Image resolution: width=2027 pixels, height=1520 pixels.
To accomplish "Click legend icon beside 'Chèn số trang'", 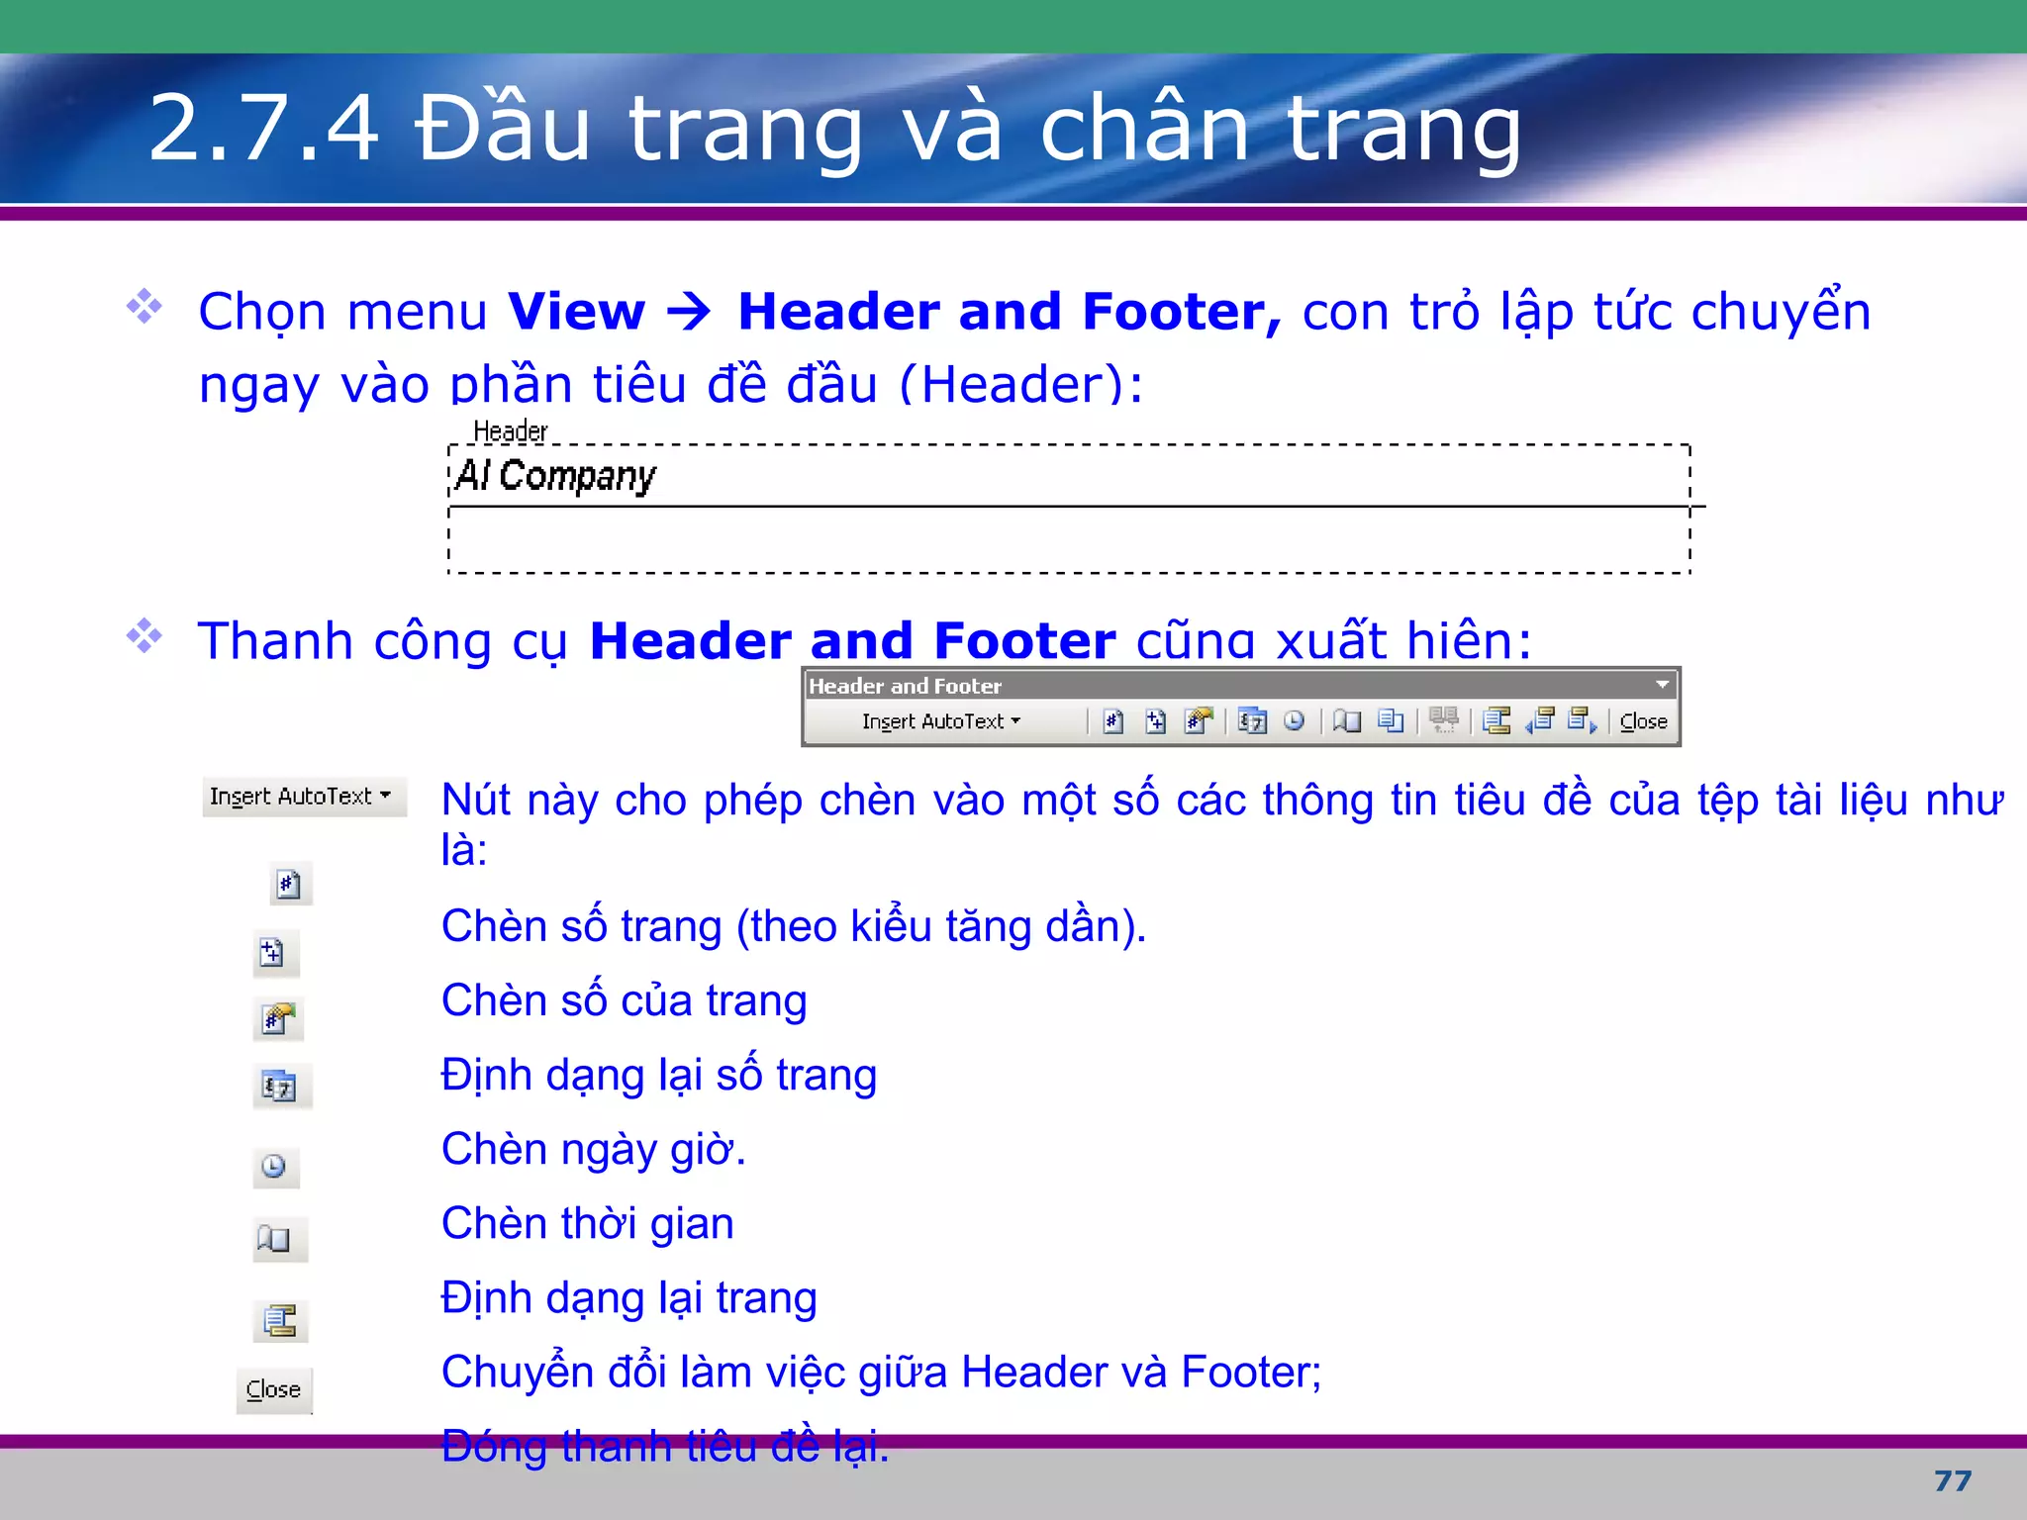I will coord(274,953).
